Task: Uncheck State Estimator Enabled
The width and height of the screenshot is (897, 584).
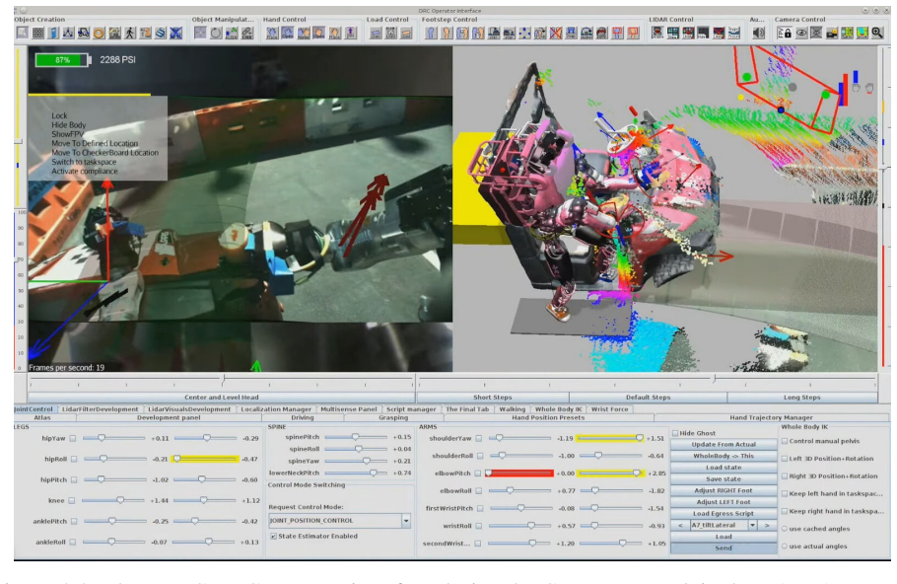Action: tap(273, 536)
